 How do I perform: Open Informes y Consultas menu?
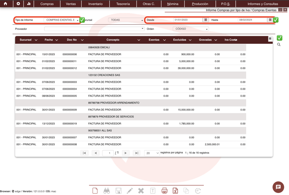(263, 4)
